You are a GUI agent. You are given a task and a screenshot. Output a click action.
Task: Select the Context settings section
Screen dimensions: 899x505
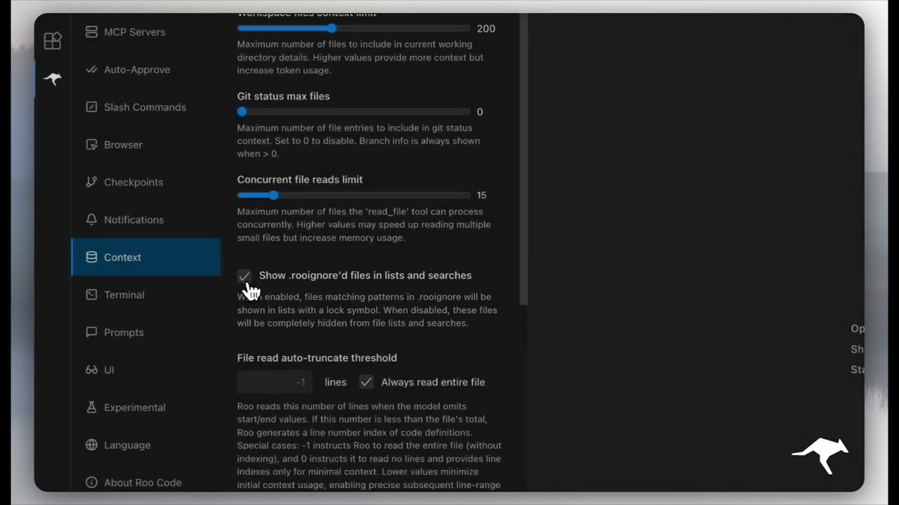click(x=146, y=257)
